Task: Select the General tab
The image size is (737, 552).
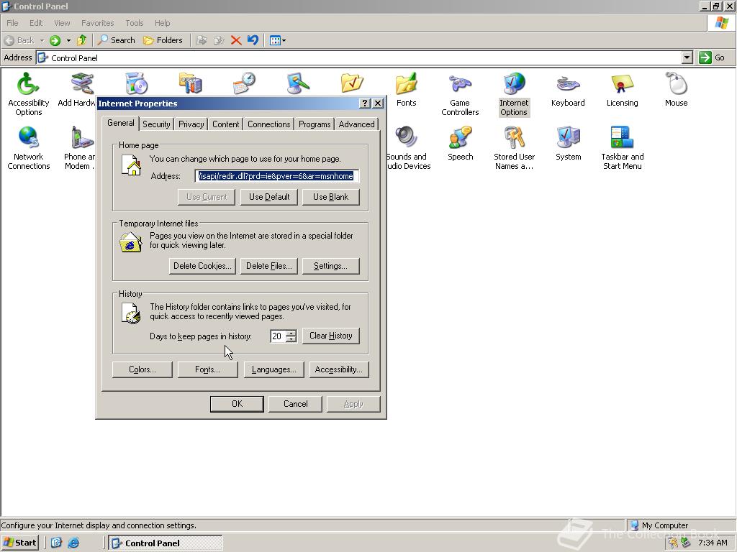Action: 120,123
